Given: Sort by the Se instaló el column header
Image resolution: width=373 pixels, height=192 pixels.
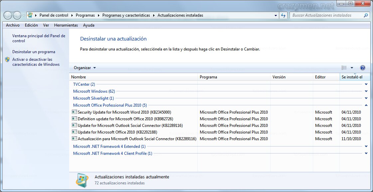Looking at the screenshot, I should point(355,77).
